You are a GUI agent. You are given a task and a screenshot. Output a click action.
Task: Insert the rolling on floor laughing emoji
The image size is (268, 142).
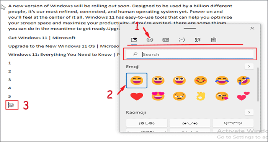pos(243,81)
